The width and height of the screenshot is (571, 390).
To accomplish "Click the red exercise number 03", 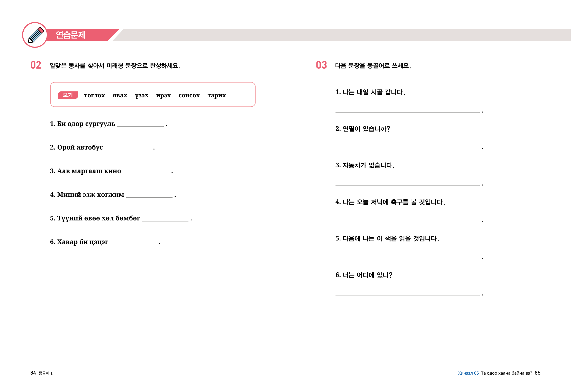I will (x=321, y=65).
